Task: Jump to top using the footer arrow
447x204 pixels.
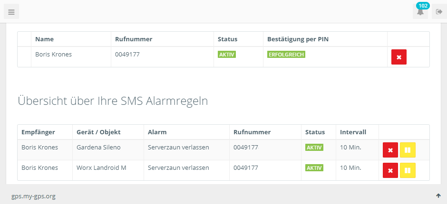Action: (x=438, y=195)
